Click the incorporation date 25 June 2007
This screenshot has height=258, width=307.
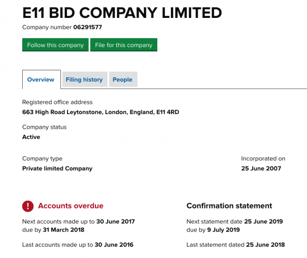[261, 168]
